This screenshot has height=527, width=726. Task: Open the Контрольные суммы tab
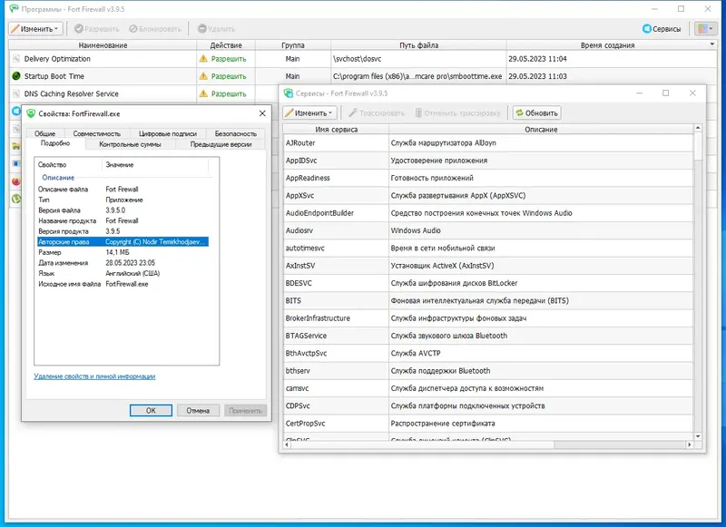[x=130, y=144]
